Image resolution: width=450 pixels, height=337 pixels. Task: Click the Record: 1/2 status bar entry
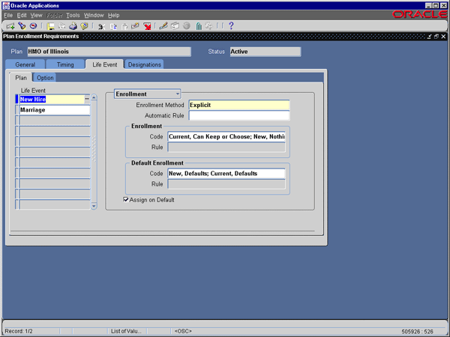pos(19,331)
